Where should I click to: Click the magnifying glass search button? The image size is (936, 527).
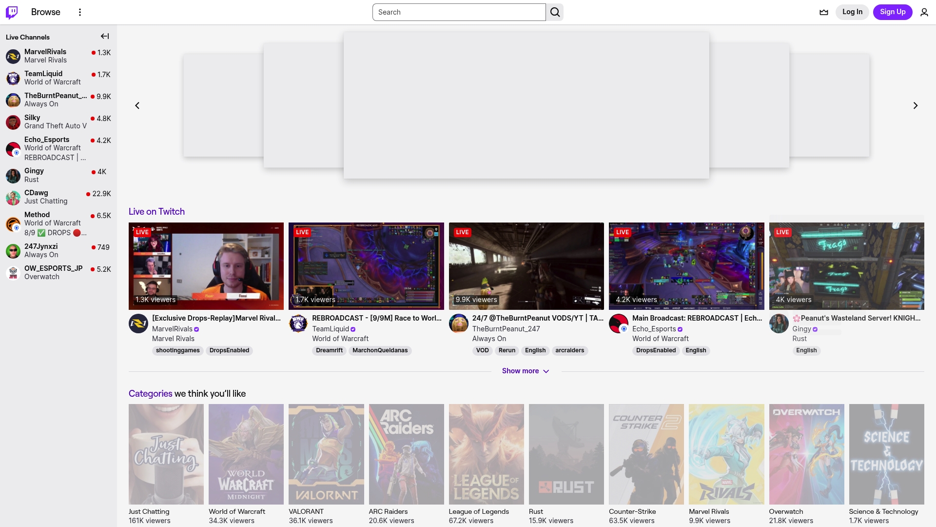click(555, 12)
